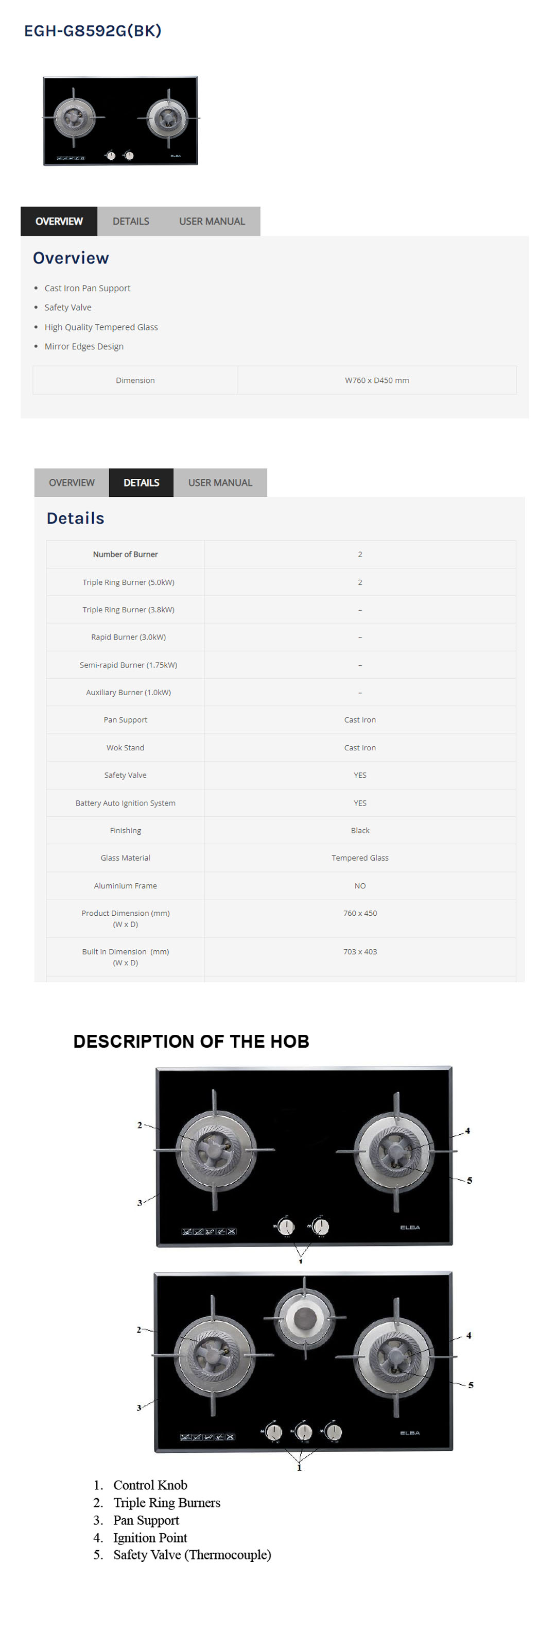556x1629 pixels.
Task: Click ELBA logo on the two-burner diagram
Action: pos(410,1228)
